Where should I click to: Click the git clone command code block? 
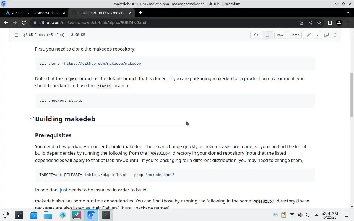point(175,64)
